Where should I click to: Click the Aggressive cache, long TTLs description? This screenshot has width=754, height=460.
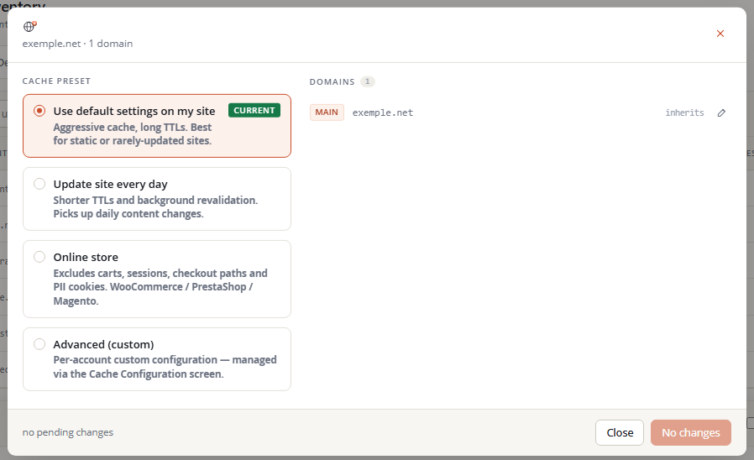pyautogui.click(x=132, y=134)
